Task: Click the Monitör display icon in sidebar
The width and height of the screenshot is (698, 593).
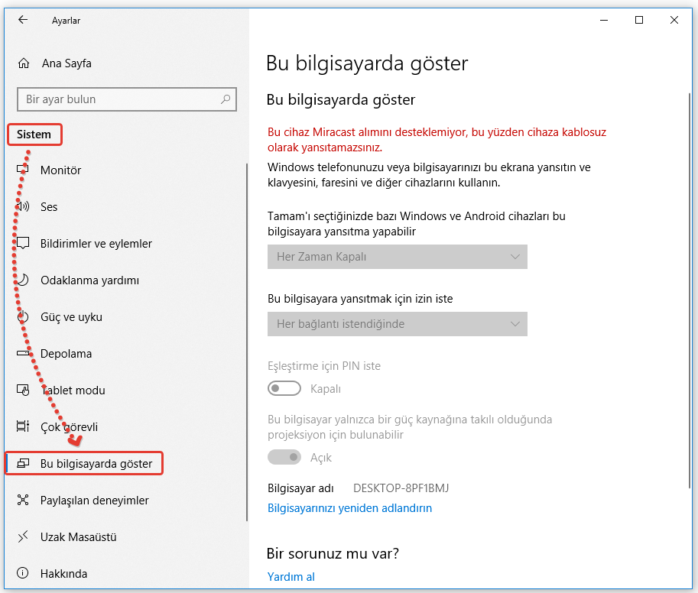Action: tap(23, 170)
